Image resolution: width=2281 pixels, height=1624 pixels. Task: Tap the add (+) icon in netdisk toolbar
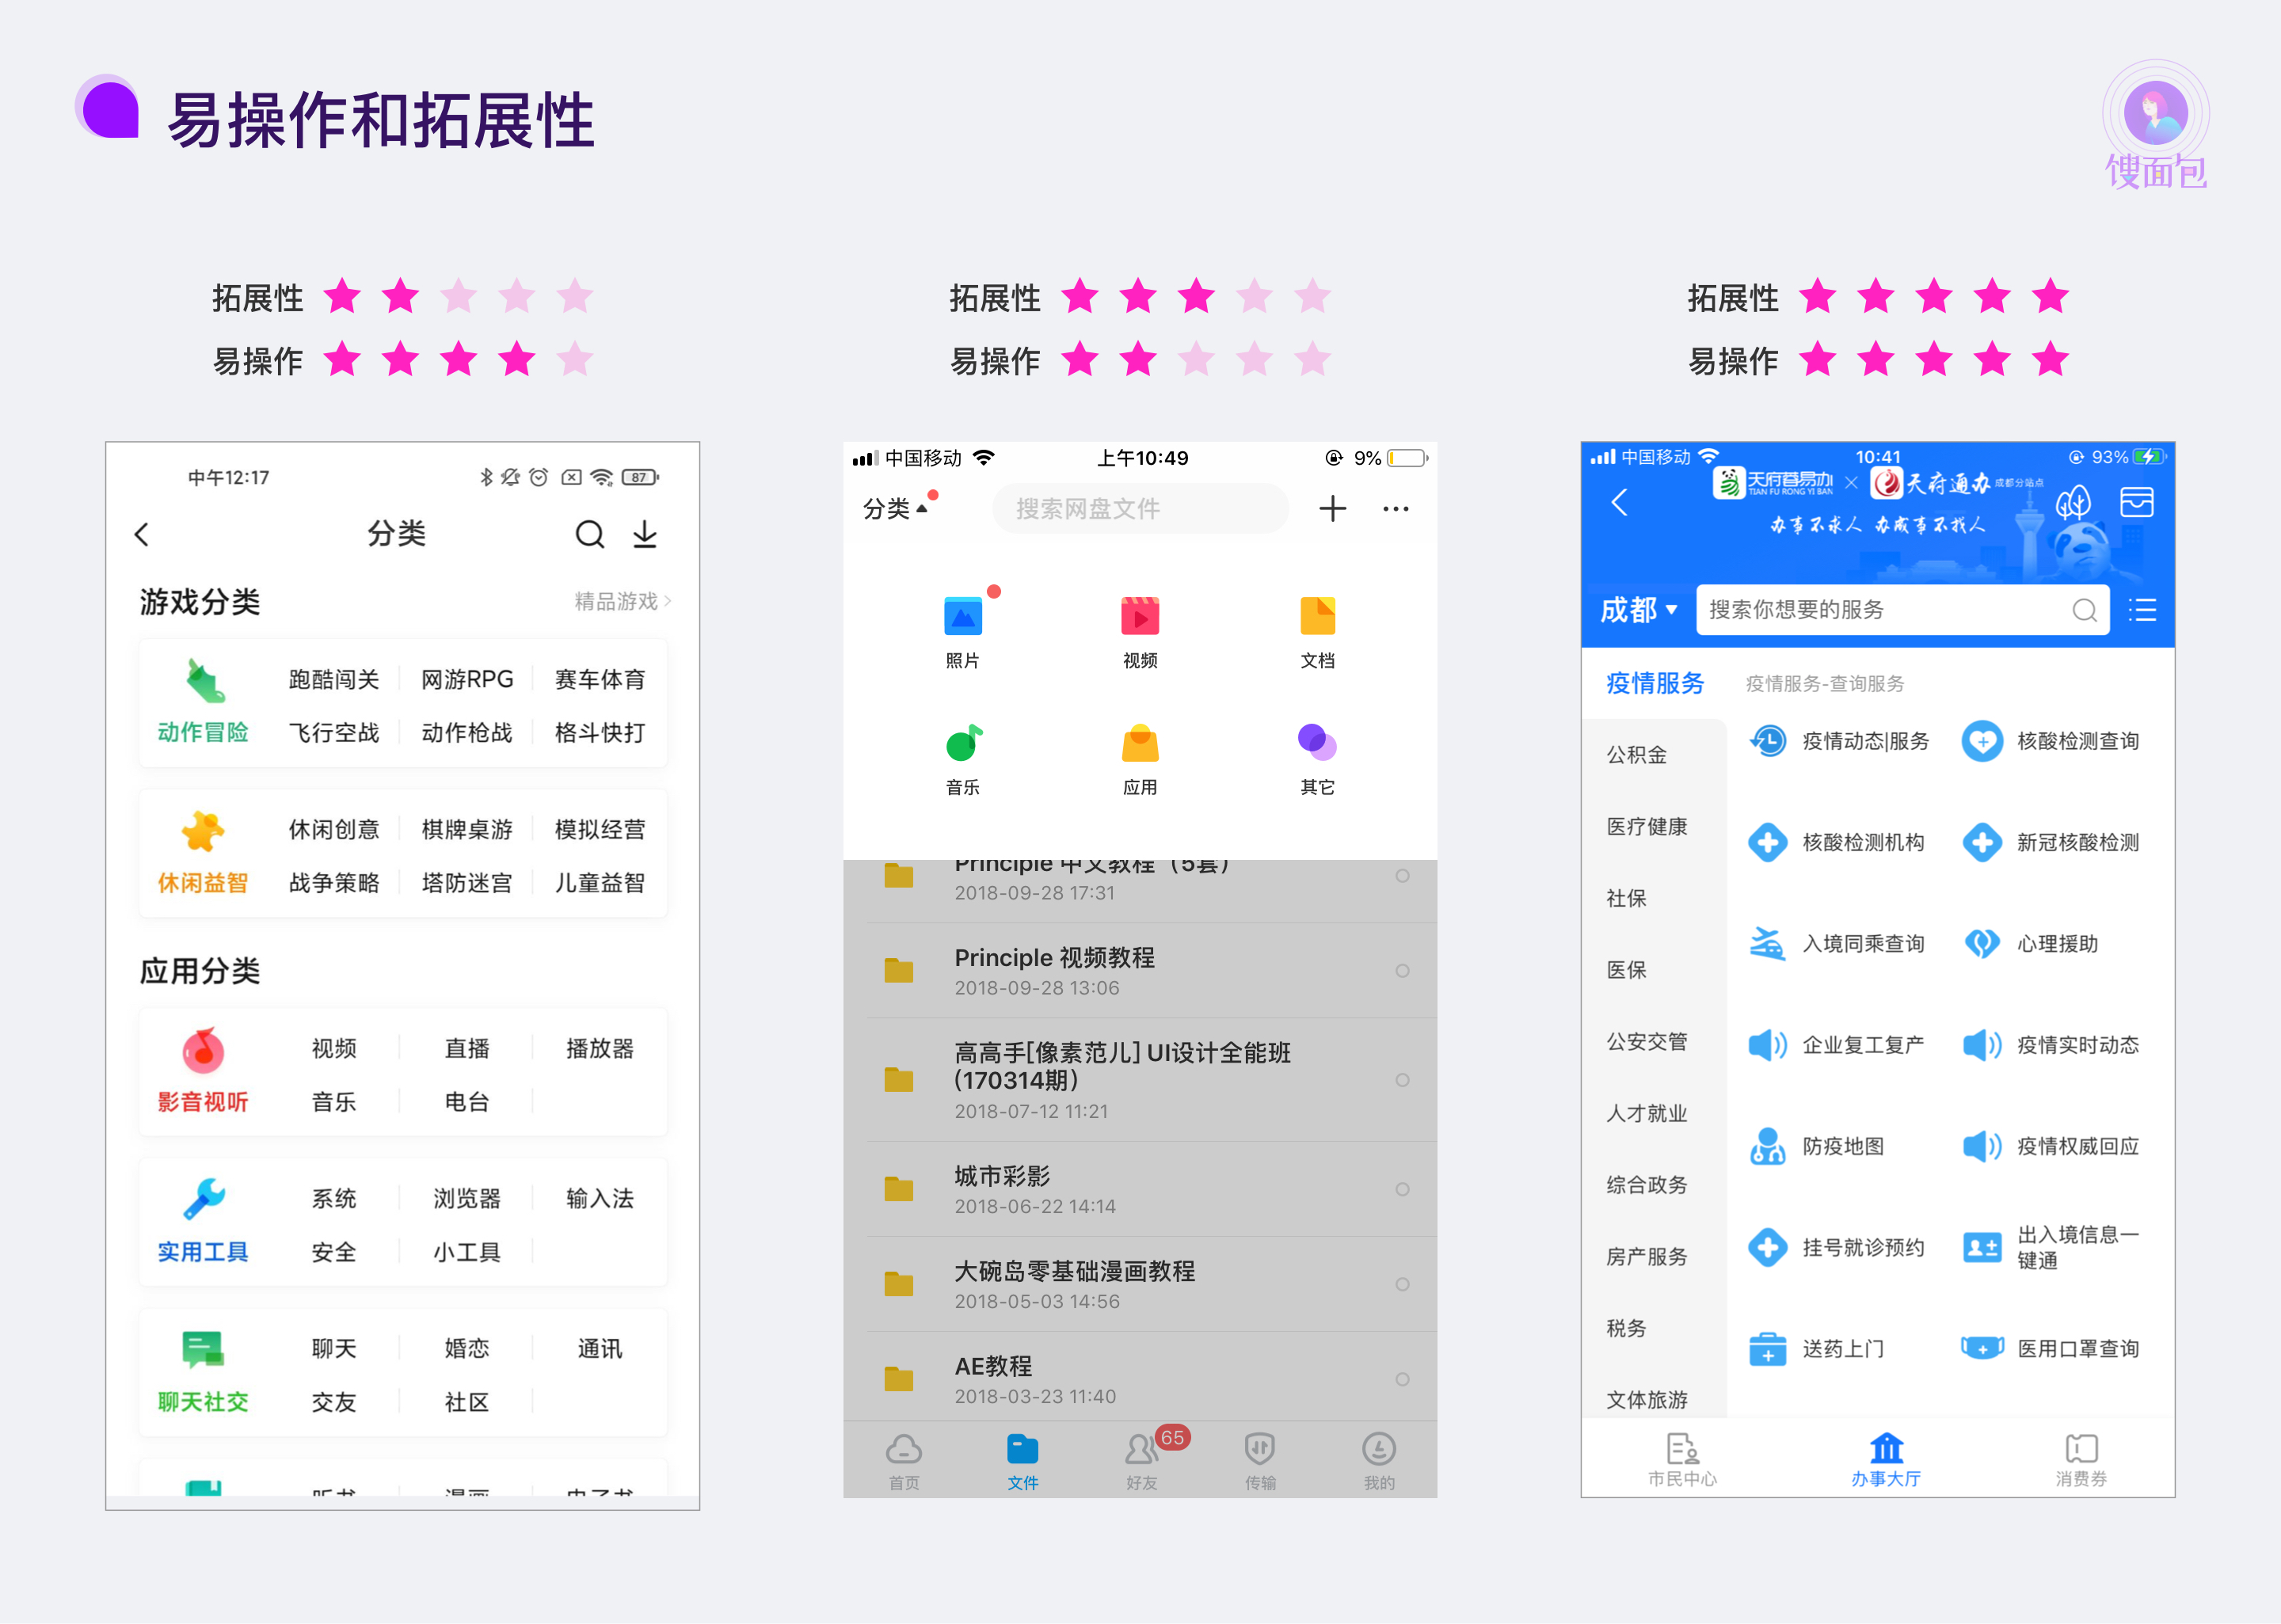coord(1332,508)
